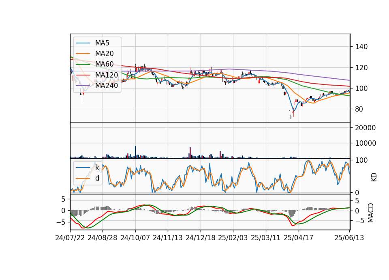The image size is (389, 280).
Task: Click the tallest volume bar at 24/10/07
Action: pyautogui.click(x=135, y=152)
